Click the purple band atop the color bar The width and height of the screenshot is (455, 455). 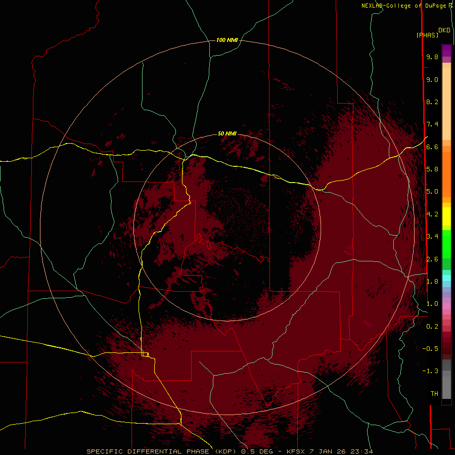tap(446, 51)
